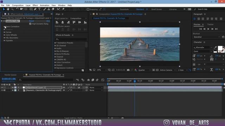Switch to the Tracker panel tab
The width and height of the screenshot is (225, 126).
[210, 24]
